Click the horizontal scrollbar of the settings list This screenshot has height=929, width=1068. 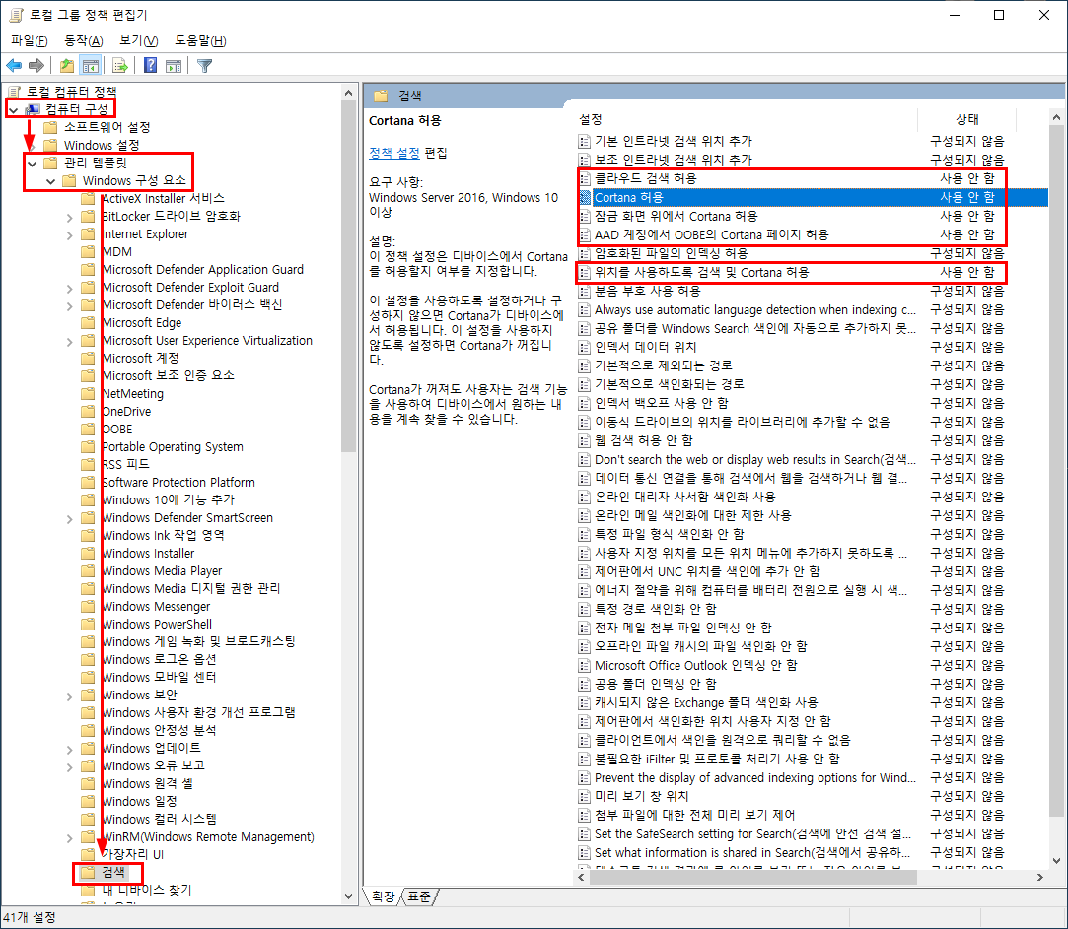(749, 877)
